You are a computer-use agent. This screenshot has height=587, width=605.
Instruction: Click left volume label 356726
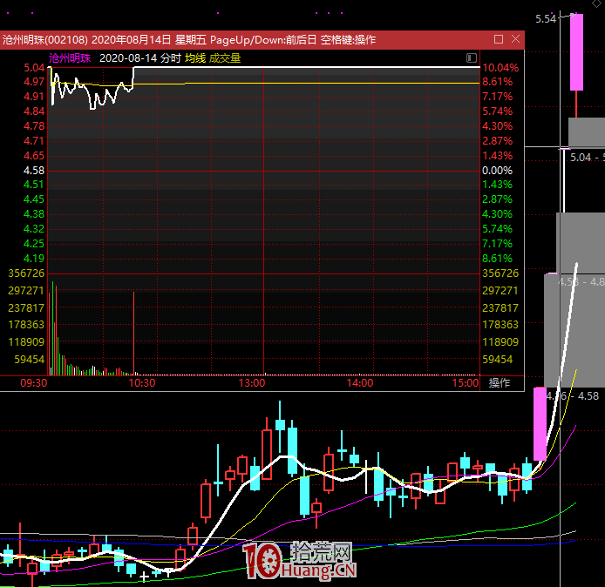(x=26, y=273)
